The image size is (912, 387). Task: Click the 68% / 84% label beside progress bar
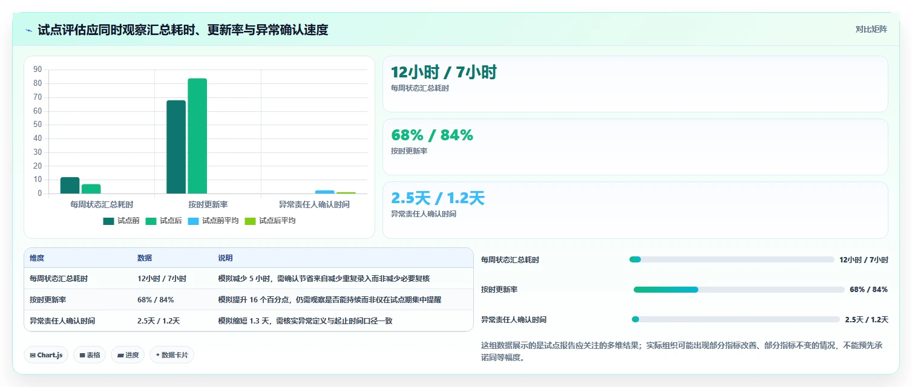pos(868,290)
